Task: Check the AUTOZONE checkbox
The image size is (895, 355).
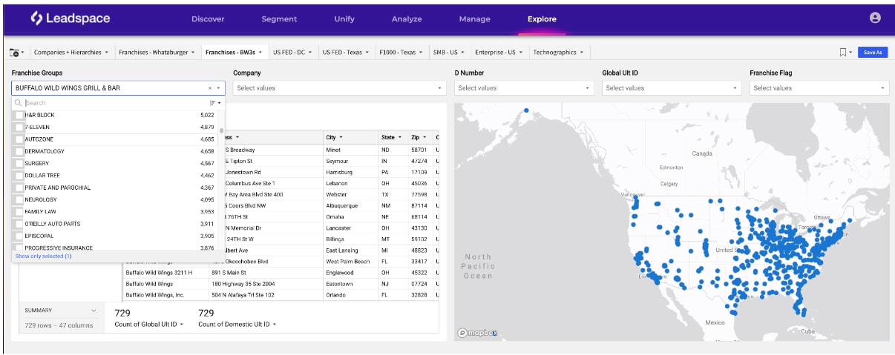Action: (19, 139)
